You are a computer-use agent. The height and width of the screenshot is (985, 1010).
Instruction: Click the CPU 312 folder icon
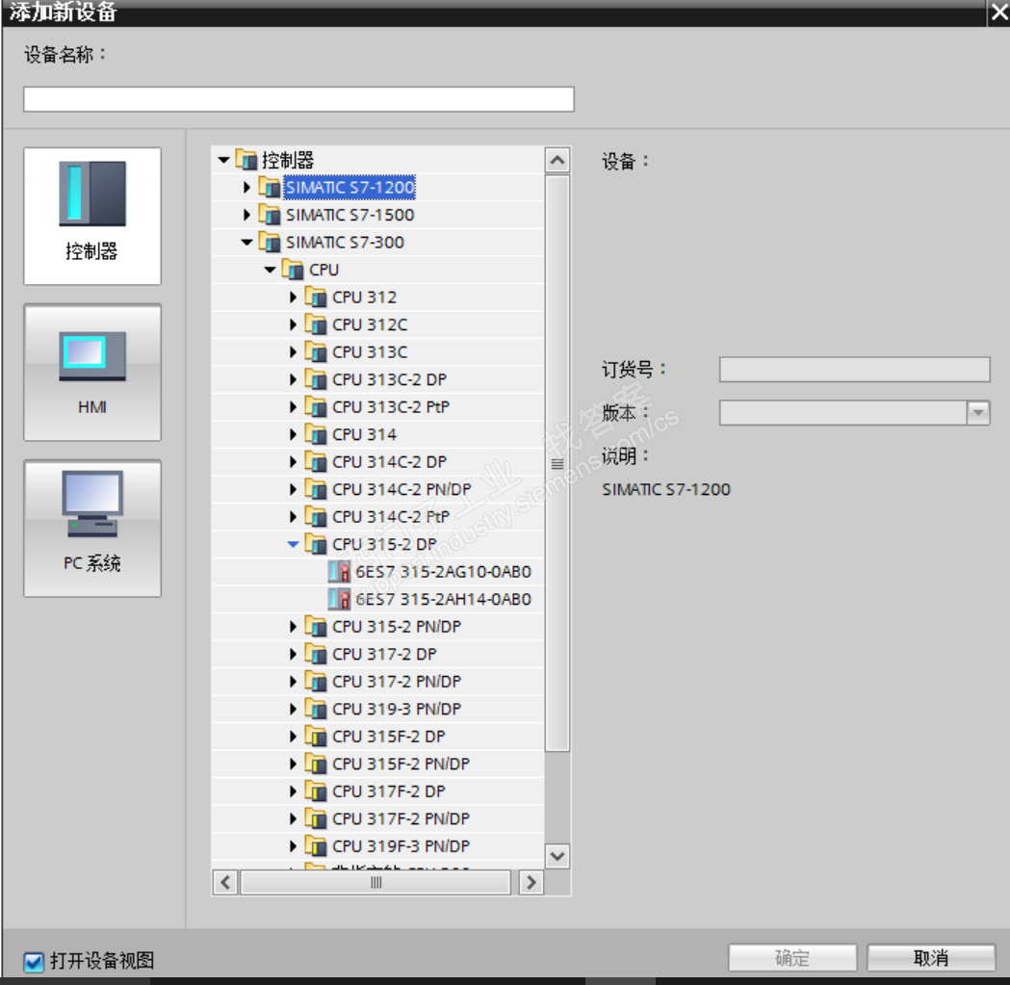coord(316,297)
